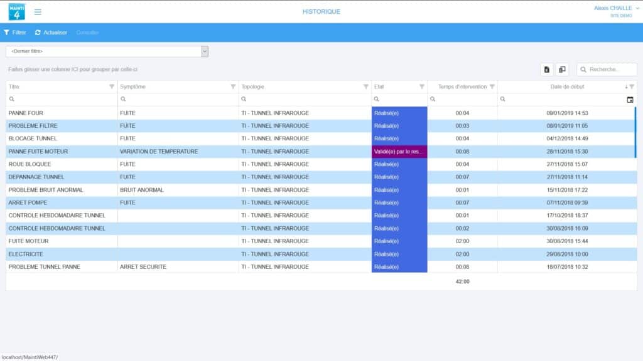Click inside the Recherche search field
This screenshot has height=361, width=643.
click(607, 69)
